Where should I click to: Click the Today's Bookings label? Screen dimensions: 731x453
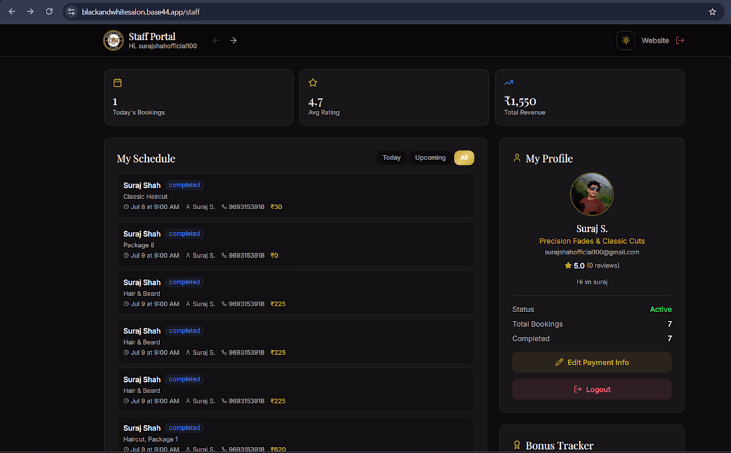[x=138, y=112]
